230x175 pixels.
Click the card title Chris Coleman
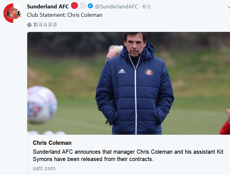[52, 143]
